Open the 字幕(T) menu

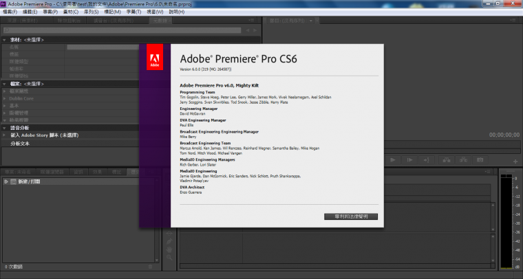click(134, 12)
